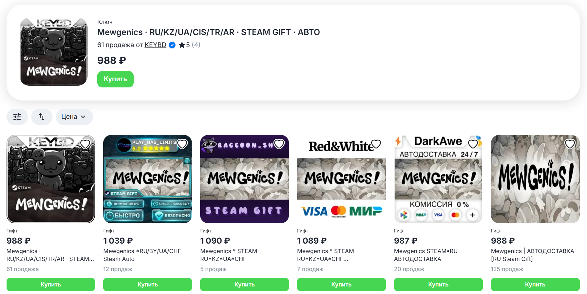The height and width of the screenshot is (294, 587).
Task: Add RACCOON_SHOP listing to favorites
Action: tap(279, 144)
